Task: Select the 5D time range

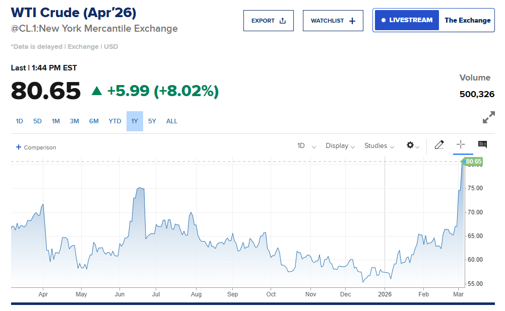Action: point(37,121)
